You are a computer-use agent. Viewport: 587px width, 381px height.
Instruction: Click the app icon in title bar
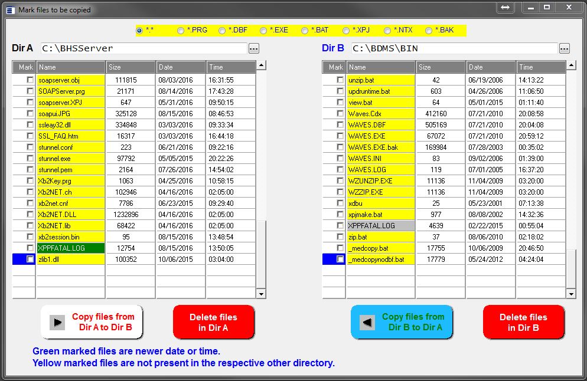[10, 10]
